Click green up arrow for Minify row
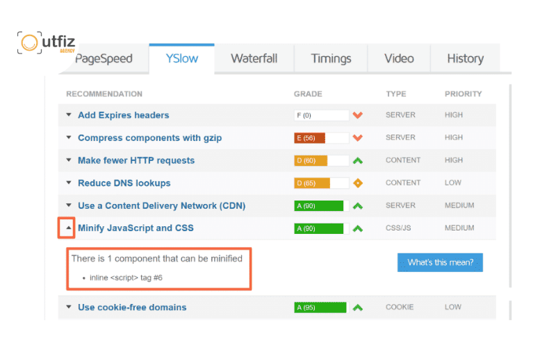Screen dimensions: 556x347 [x=358, y=229]
